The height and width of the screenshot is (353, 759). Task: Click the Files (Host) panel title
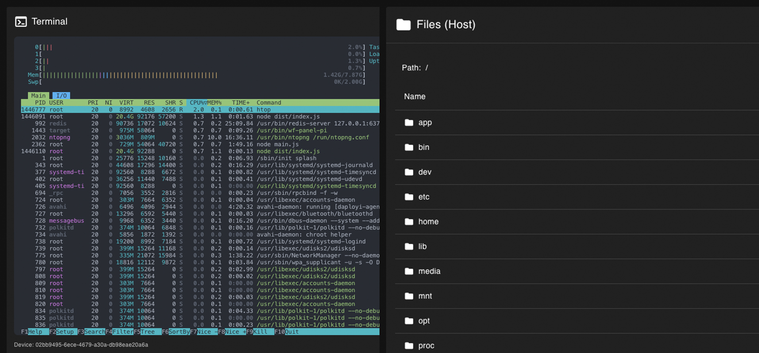446,25
